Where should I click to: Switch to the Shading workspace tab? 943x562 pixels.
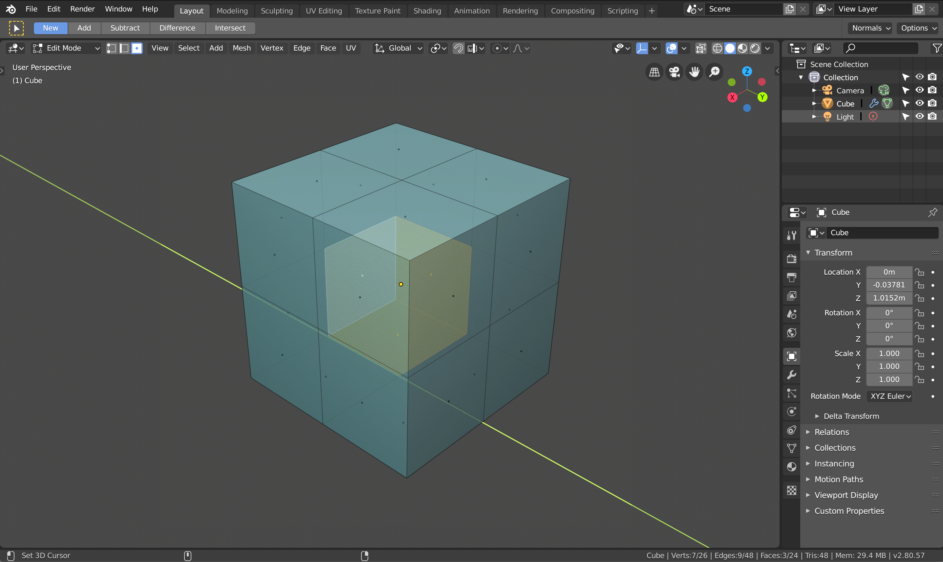(x=427, y=11)
